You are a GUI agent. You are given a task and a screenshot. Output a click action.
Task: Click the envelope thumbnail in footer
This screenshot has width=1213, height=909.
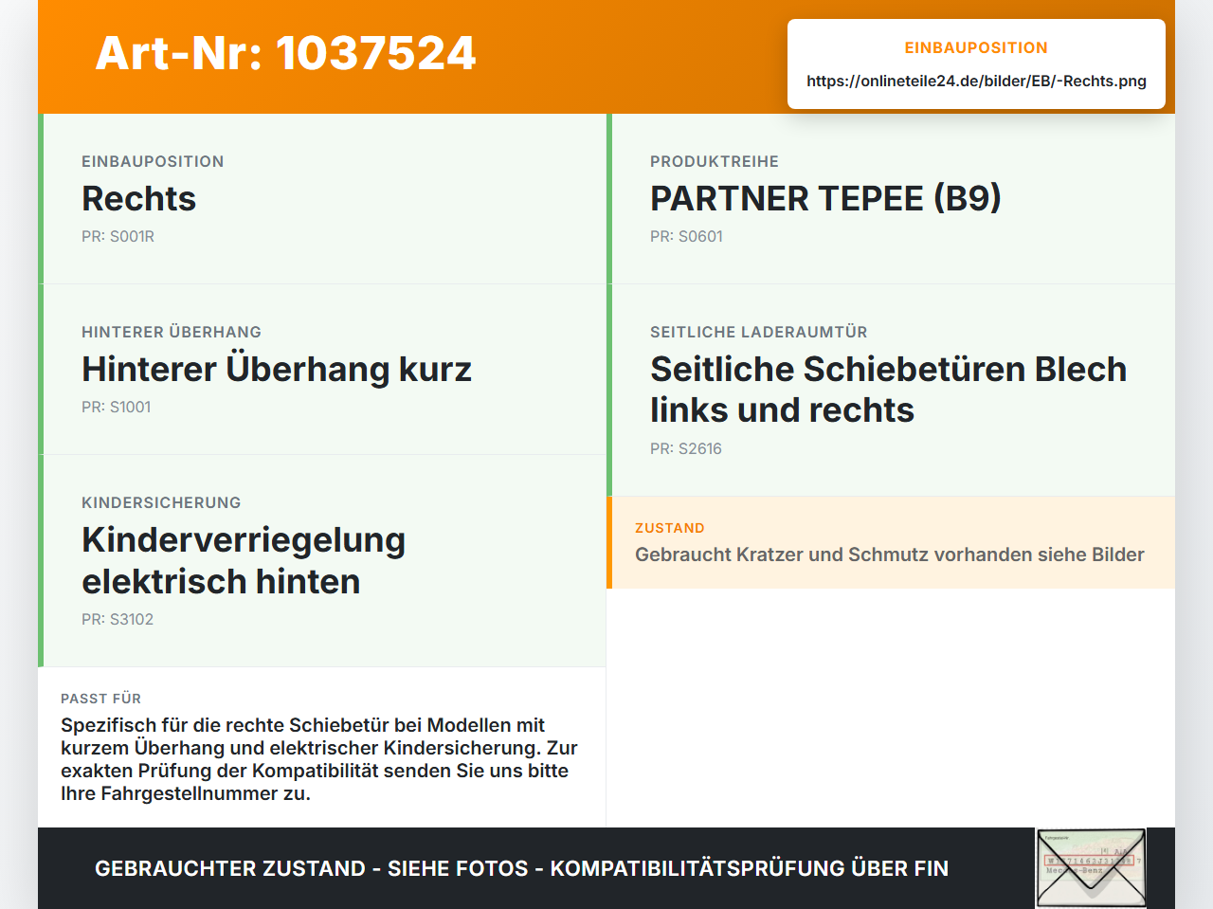pyautogui.click(x=1091, y=868)
